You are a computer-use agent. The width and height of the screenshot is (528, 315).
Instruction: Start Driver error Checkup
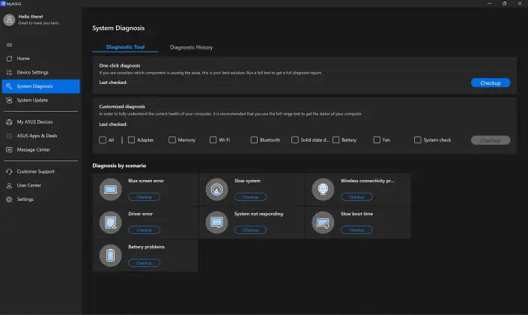(x=144, y=230)
